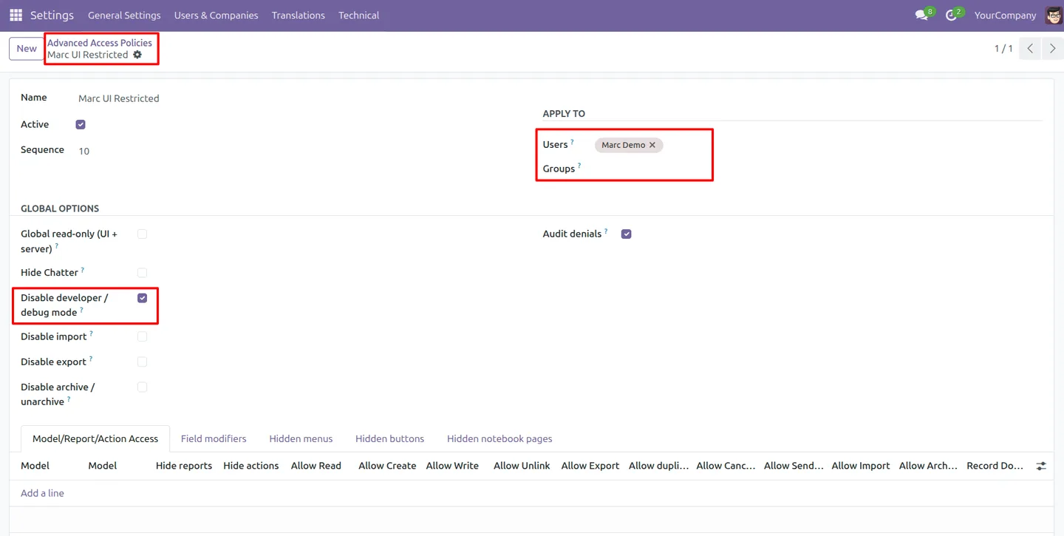Remove the Marc Demo user tag
1064x536 pixels.
click(652, 145)
